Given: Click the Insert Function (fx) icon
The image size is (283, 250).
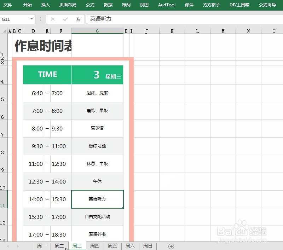Looking at the screenshot, I should coord(78,19).
